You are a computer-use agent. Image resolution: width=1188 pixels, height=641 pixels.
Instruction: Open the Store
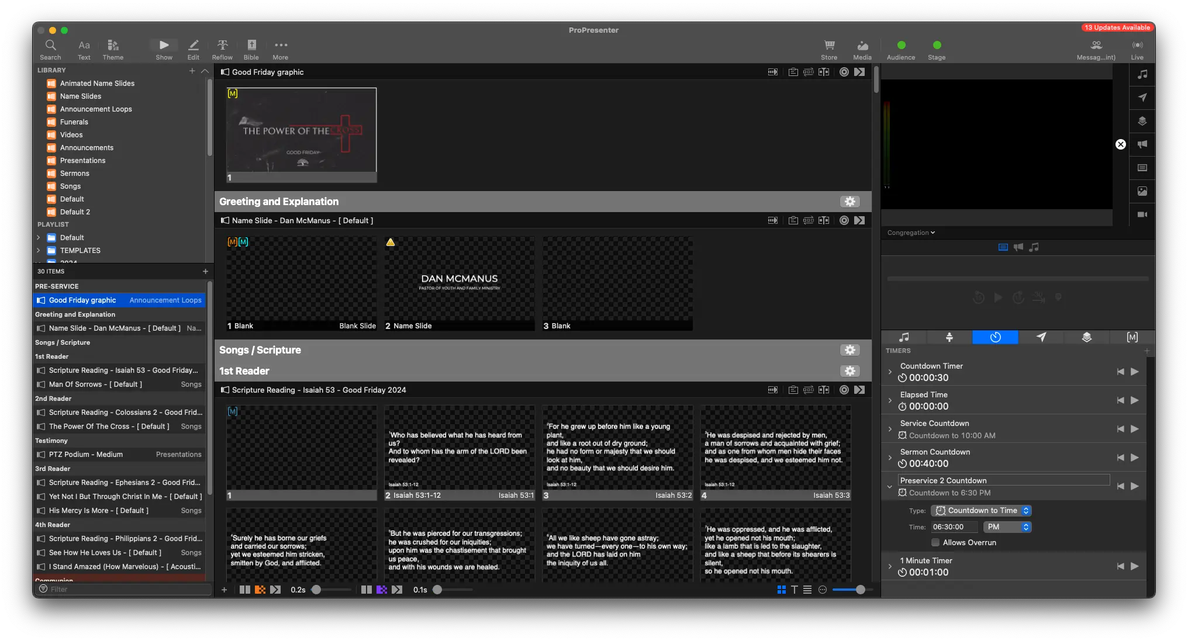coord(829,50)
